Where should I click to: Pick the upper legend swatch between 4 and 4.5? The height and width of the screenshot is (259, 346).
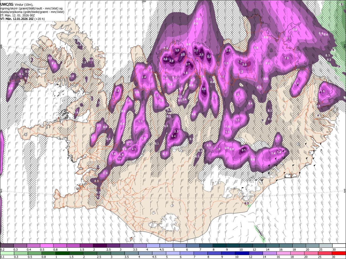pos(153,246)
